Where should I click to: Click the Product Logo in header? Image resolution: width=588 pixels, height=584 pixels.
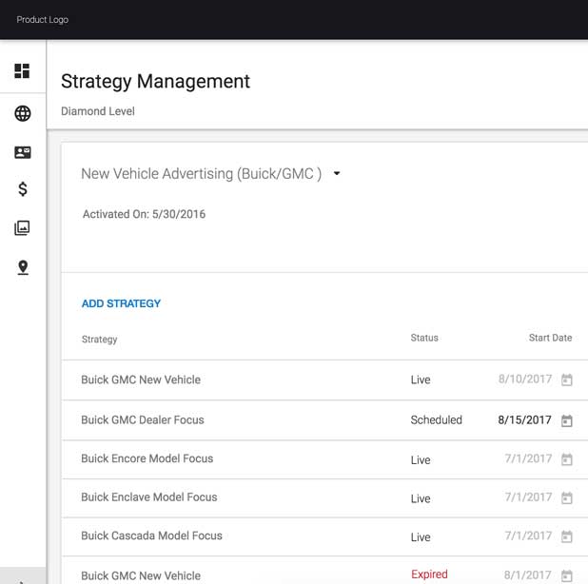pyautogui.click(x=42, y=20)
